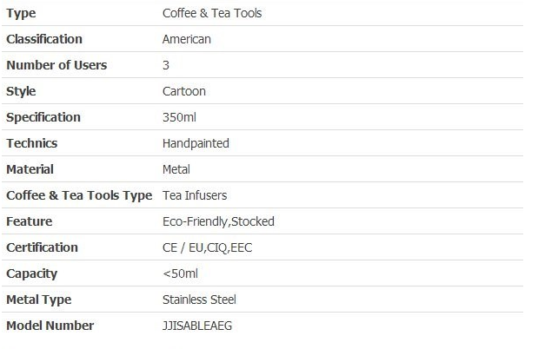Select the "Coffee & Tea Tools Type" label

coord(79,195)
